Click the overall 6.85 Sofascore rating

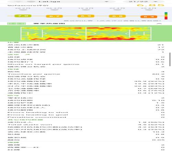151,5
